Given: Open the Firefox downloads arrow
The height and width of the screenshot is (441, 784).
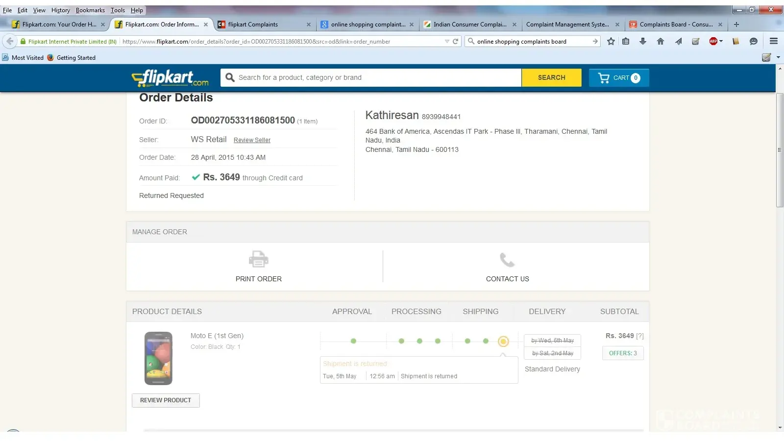Looking at the screenshot, I should [x=643, y=42].
